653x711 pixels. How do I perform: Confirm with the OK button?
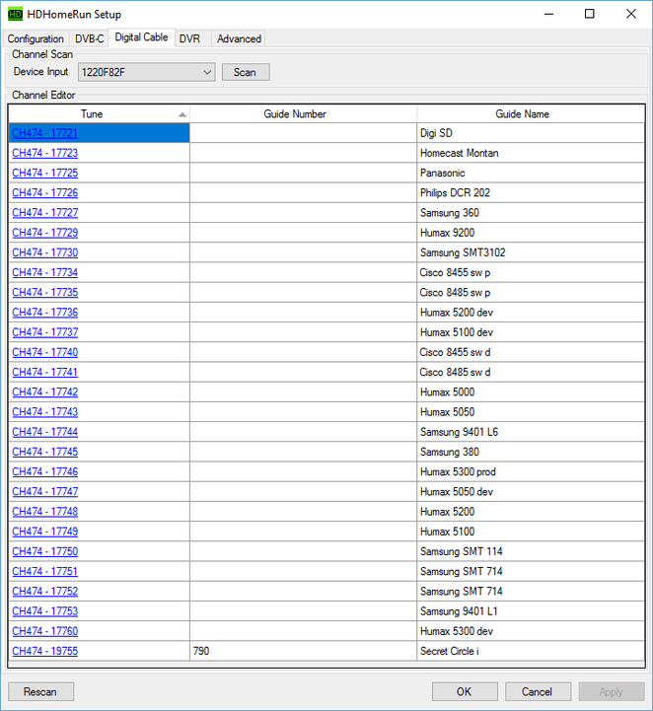pyautogui.click(x=465, y=691)
